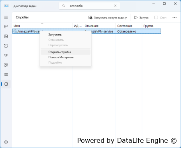Open the Performance page icon
Viewport: 181px width, 148px height.
(x=6, y=36)
